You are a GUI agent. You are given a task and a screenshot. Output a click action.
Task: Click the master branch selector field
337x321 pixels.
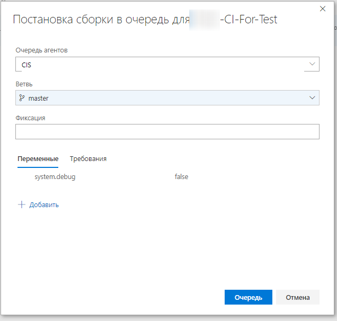point(159,98)
